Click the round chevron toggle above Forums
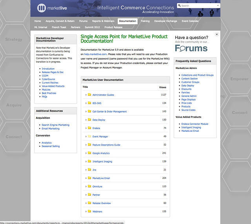Screen dimensions: 251x224 pyautogui.click(x=217, y=34)
